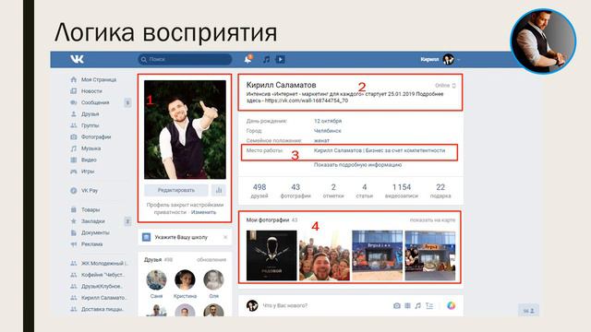This screenshot has height=332, width=591.
Task: Toggle the Online status indicator
Action: (445, 86)
